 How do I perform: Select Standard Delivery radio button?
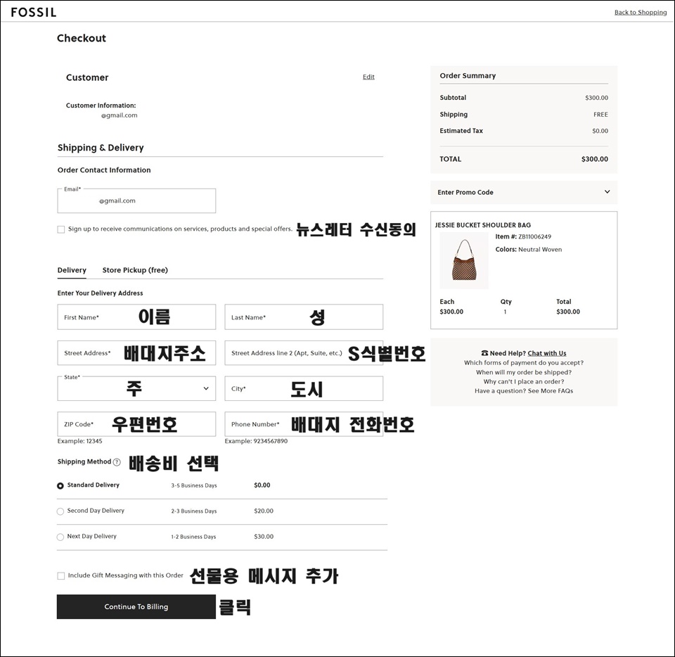(60, 485)
